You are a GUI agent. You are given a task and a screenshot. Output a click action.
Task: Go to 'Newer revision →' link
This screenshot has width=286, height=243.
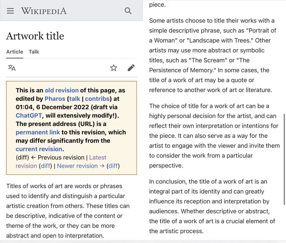(81, 166)
